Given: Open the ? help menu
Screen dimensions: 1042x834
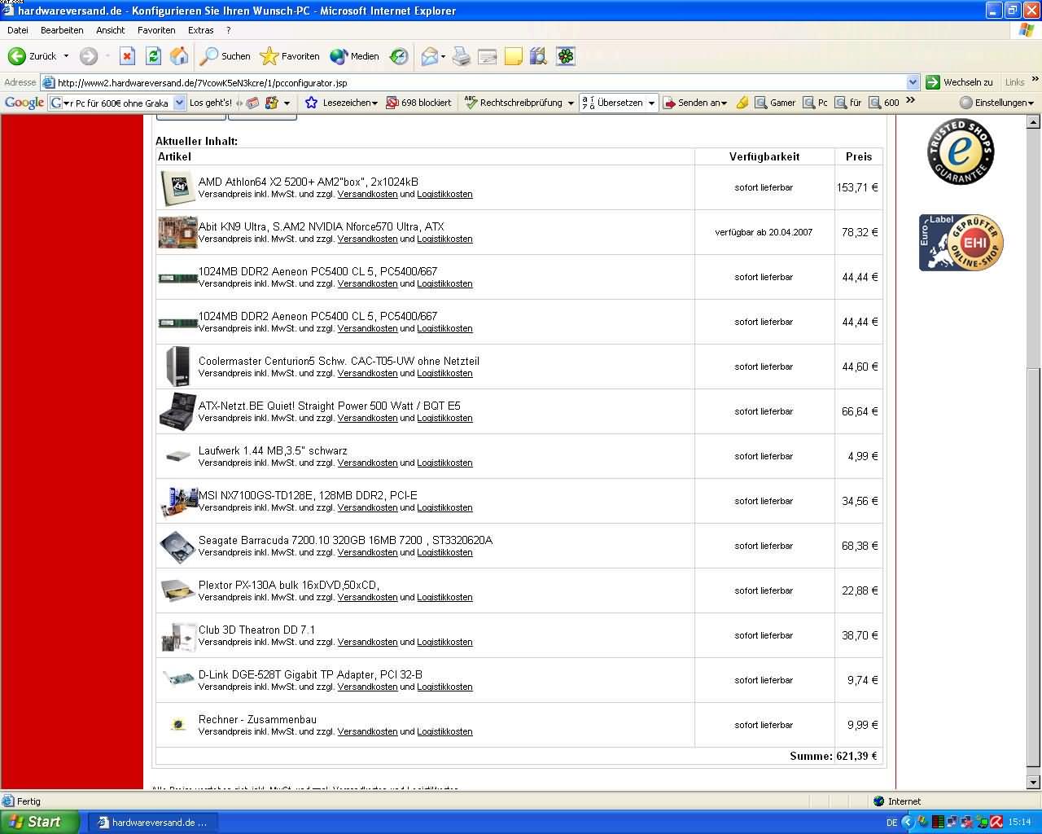Looking at the screenshot, I should click(229, 30).
